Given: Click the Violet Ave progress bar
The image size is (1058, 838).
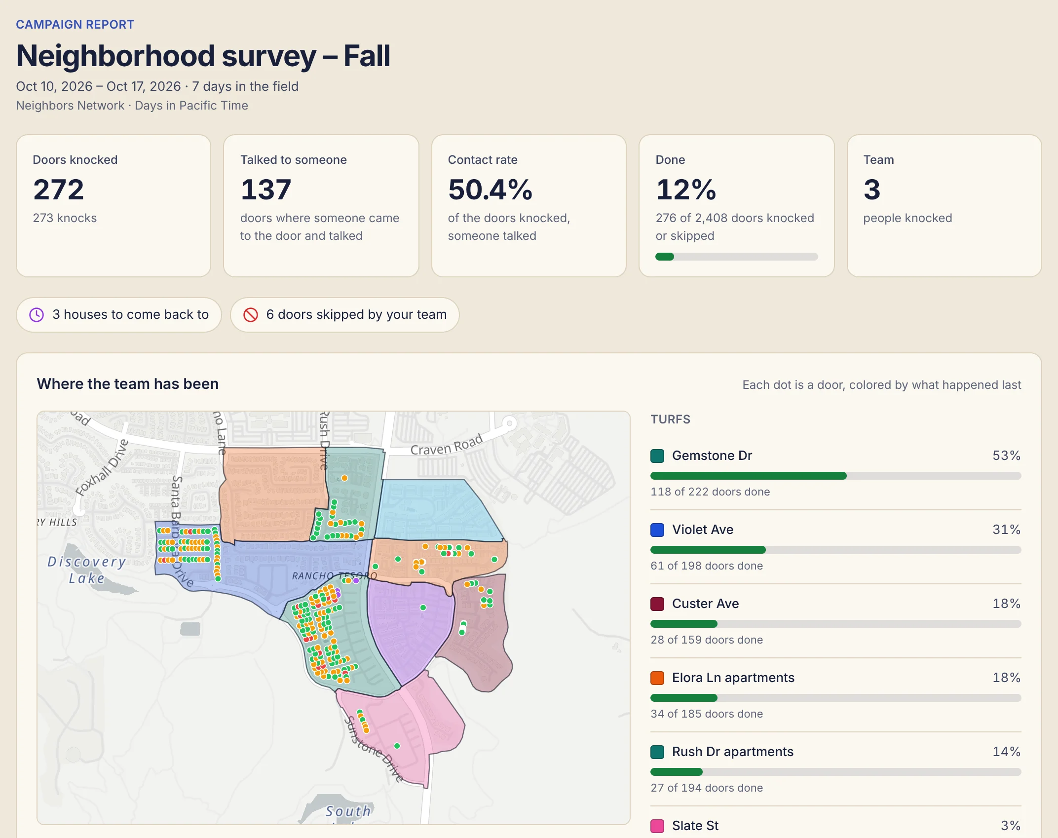Looking at the screenshot, I should (x=835, y=550).
